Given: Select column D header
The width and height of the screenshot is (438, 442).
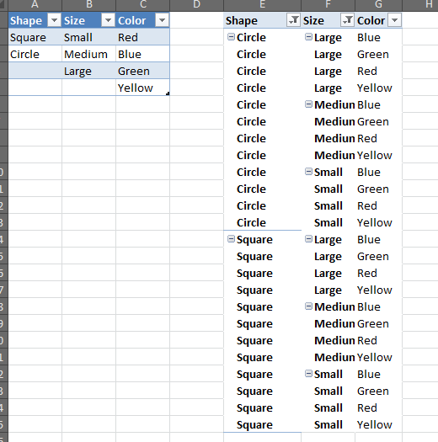Looking at the screenshot, I should pos(196,4).
